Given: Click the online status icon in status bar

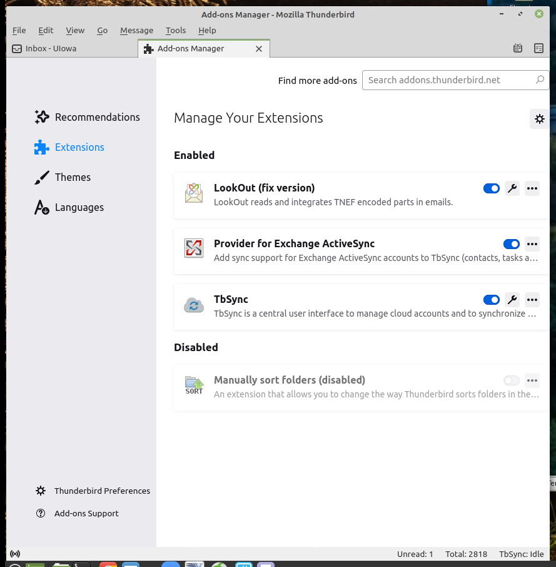Looking at the screenshot, I should 15,554.
